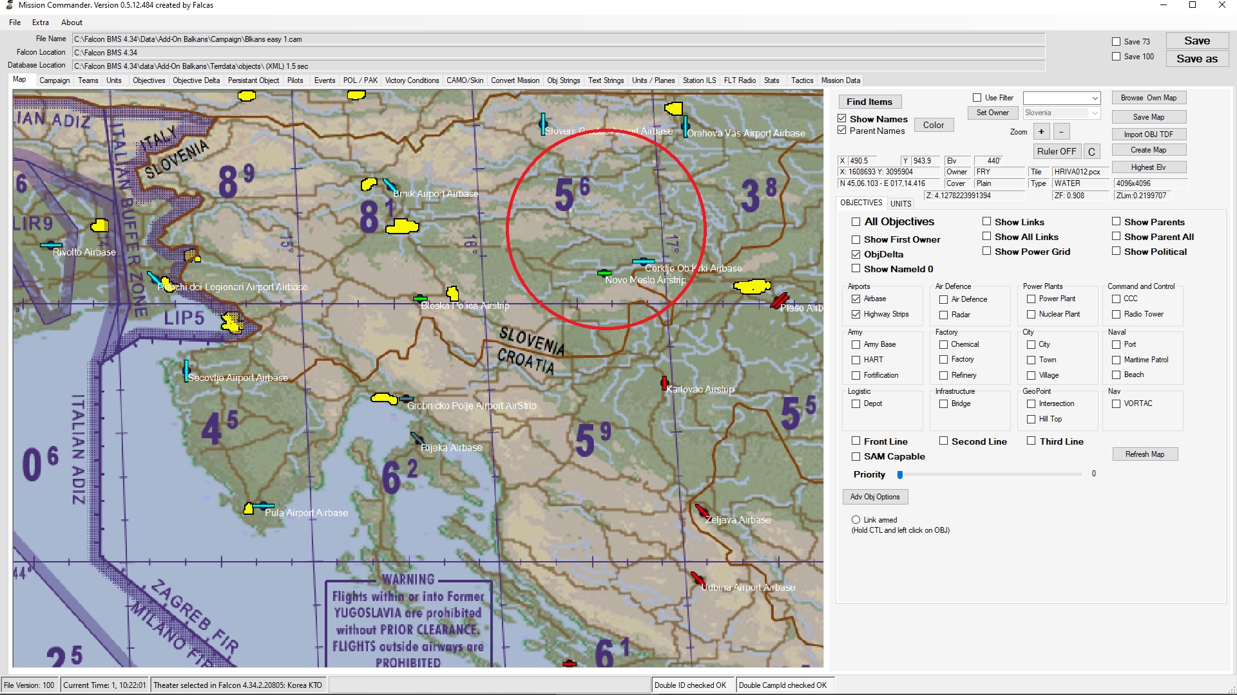Uncheck the Airbase checkbox
The image size is (1237, 695).
point(856,299)
